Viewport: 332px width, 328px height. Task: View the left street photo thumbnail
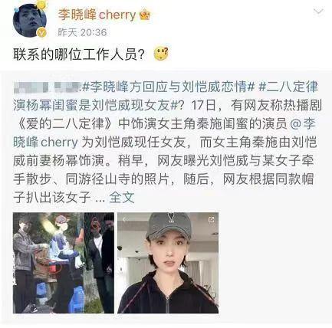[x=64, y=263]
